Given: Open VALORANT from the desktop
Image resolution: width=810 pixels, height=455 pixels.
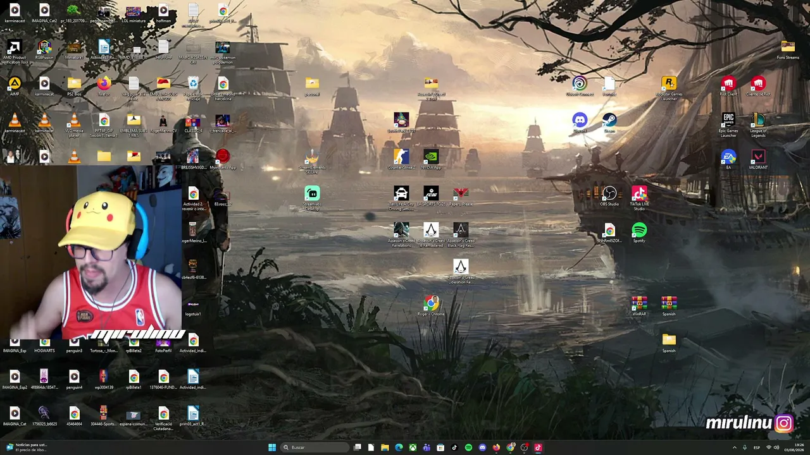Looking at the screenshot, I should tap(758, 161).
